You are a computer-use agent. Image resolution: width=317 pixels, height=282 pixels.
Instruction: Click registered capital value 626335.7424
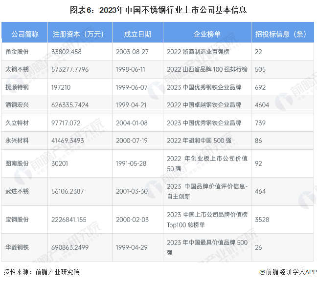(x=70, y=105)
